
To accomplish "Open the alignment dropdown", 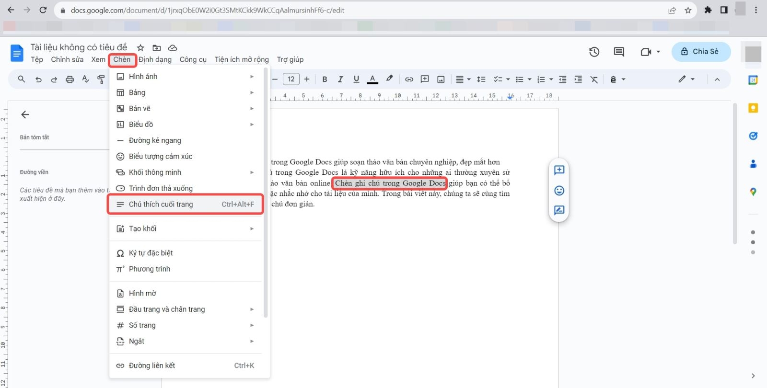I will coord(463,80).
